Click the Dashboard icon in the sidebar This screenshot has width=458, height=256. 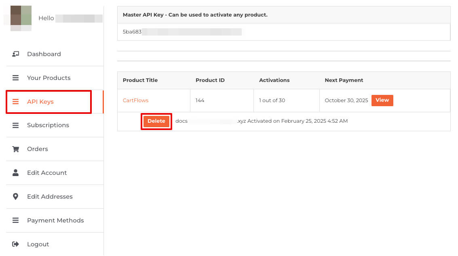[x=16, y=54]
